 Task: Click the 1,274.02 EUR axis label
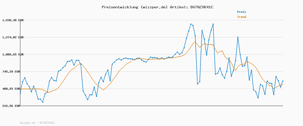pyautogui.click(x=13, y=37)
